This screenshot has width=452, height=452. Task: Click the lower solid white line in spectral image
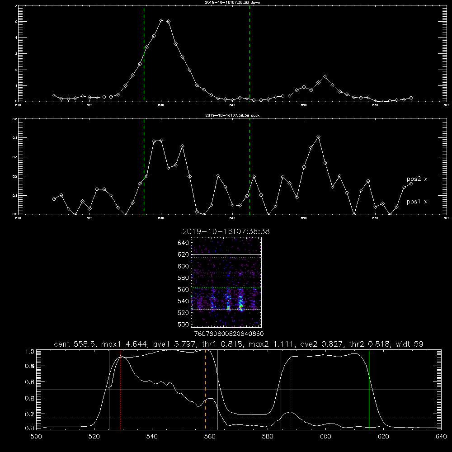tap(226, 310)
